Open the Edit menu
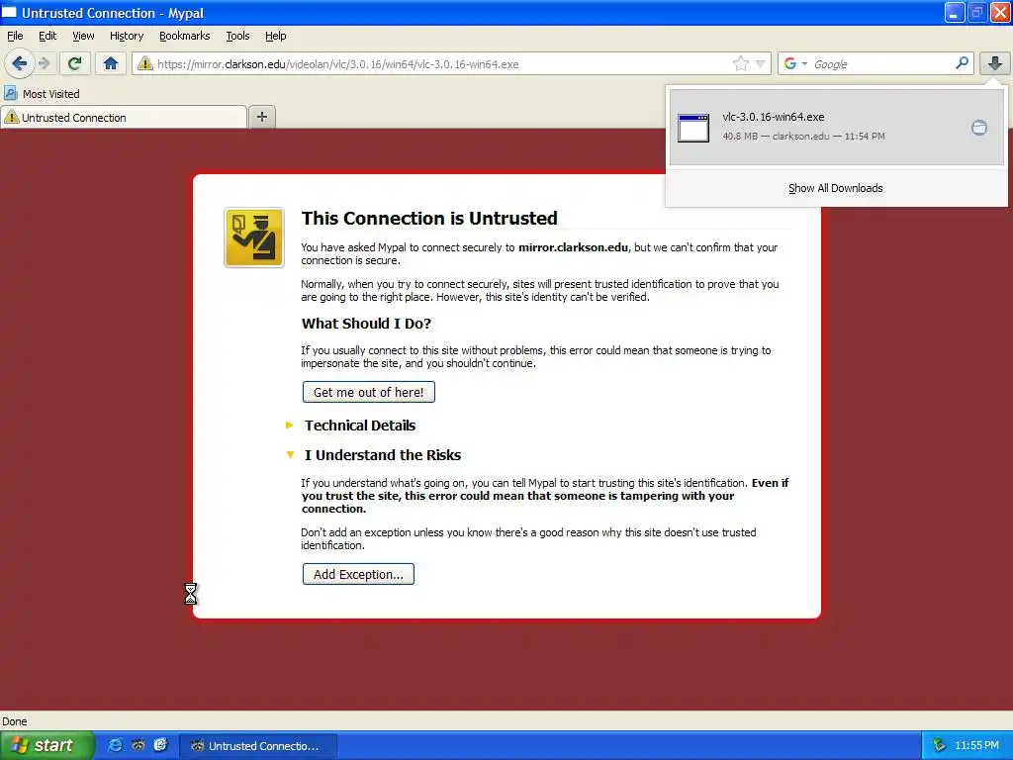 tap(47, 36)
